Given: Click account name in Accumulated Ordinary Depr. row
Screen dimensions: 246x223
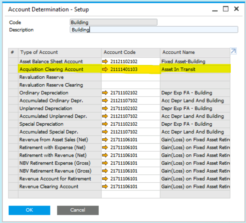Looking at the screenshot, I should 193,101.
